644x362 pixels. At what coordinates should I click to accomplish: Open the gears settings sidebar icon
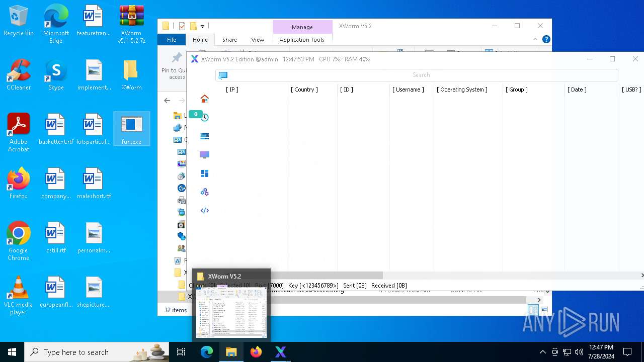pos(204,192)
